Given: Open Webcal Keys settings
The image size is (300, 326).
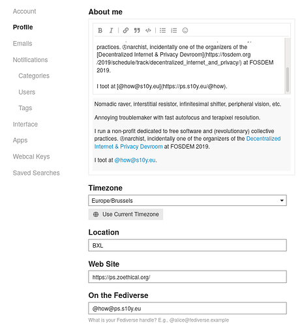Looking at the screenshot, I should click(x=31, y=156).
